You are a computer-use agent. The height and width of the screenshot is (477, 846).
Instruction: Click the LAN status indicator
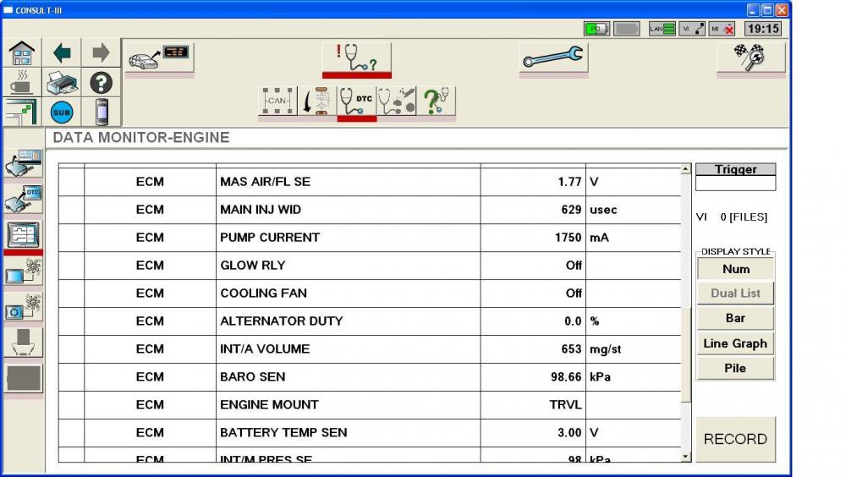click(x=662, y=29)
